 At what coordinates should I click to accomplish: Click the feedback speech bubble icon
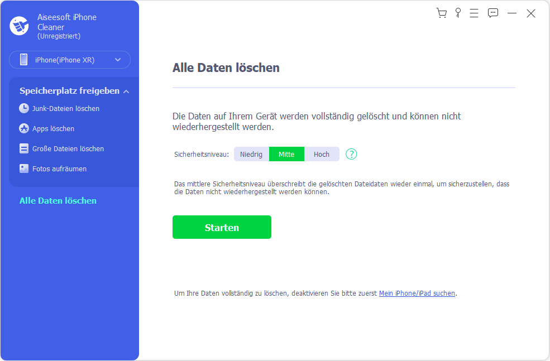click(492, 13)
